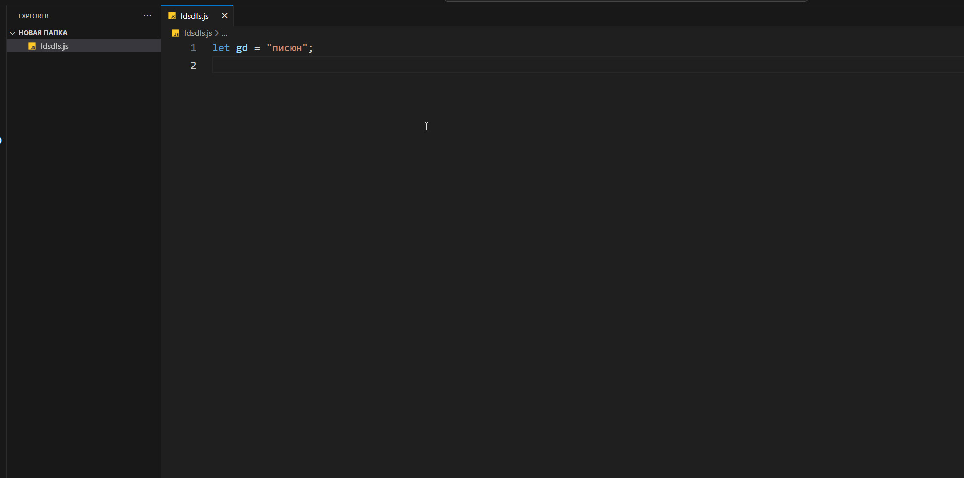Click line number 2 in the gutter
This screenshot has height=478, width=964.
coord(193,65)
